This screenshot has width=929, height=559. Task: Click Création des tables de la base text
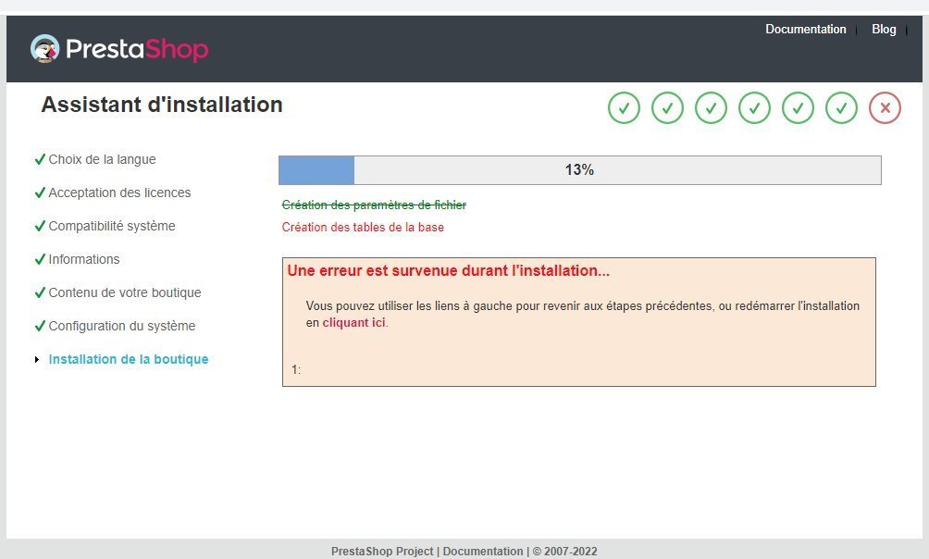coord(363,227)
